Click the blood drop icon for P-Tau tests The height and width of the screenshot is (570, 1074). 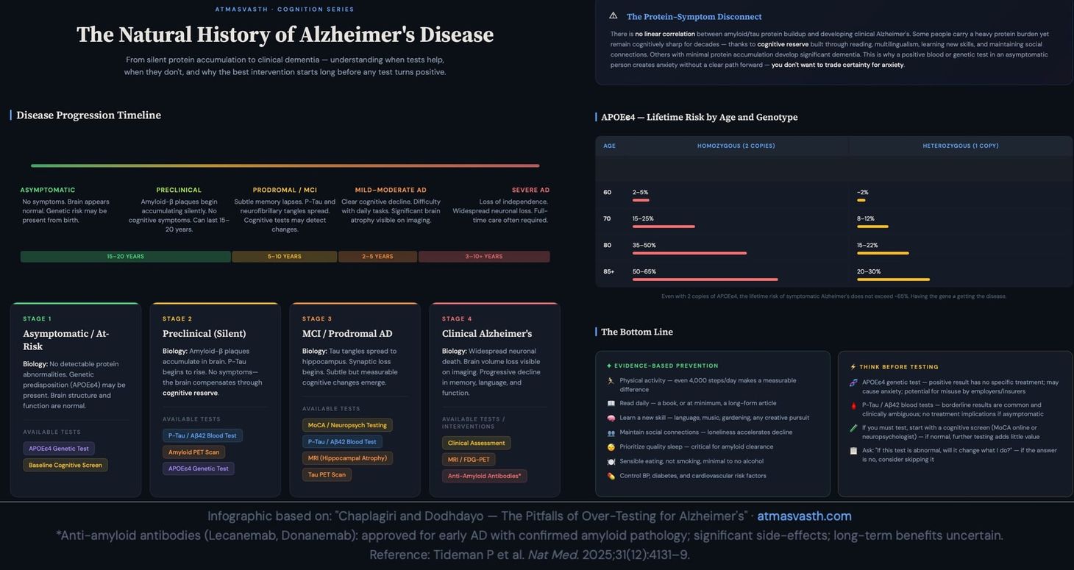pos(853,405)
